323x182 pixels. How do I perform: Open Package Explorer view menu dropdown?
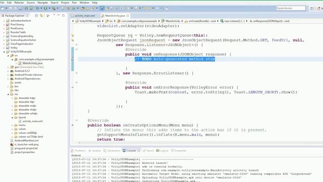point(54,15)
